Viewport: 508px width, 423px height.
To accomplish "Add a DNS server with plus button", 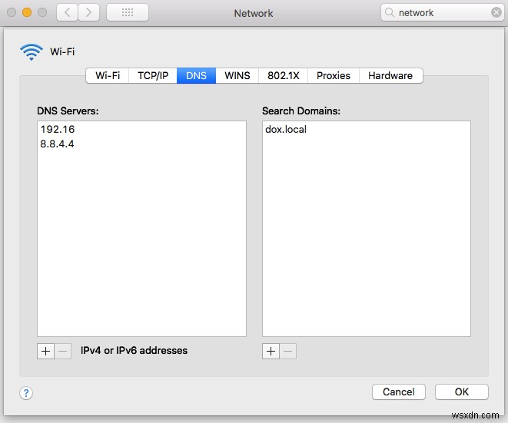I will click(x=45, y=351).
